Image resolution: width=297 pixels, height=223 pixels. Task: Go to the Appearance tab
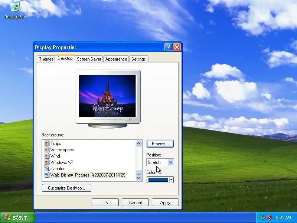116,59
